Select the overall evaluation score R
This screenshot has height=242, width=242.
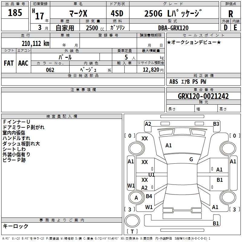(x=231, y=14)
